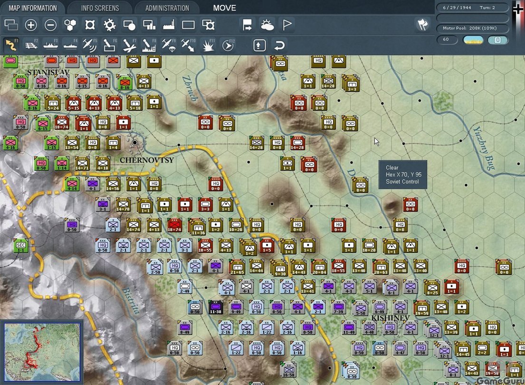Image resolution: width=525 pixels, height=385 pixels.
Task: Select the F11 explosion mode button
Action: 208,45
